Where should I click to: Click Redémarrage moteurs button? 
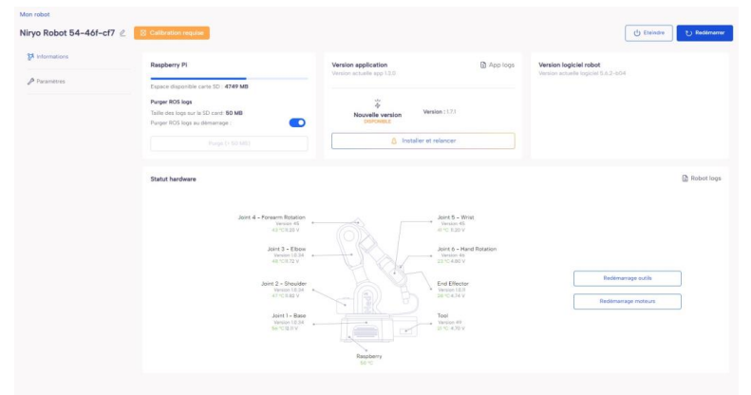tap(628, 301)
